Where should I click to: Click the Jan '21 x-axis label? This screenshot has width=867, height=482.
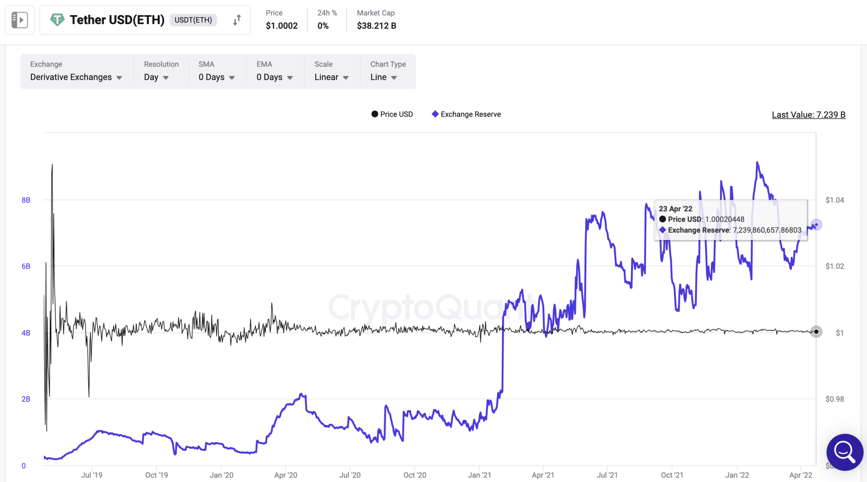479,475
